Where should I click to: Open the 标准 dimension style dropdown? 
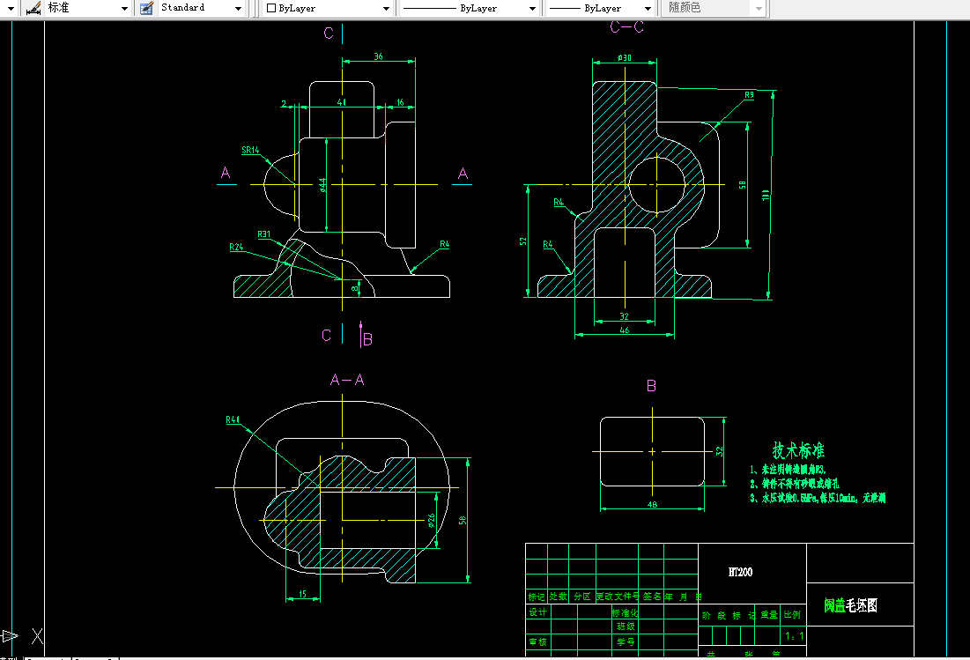124,9
